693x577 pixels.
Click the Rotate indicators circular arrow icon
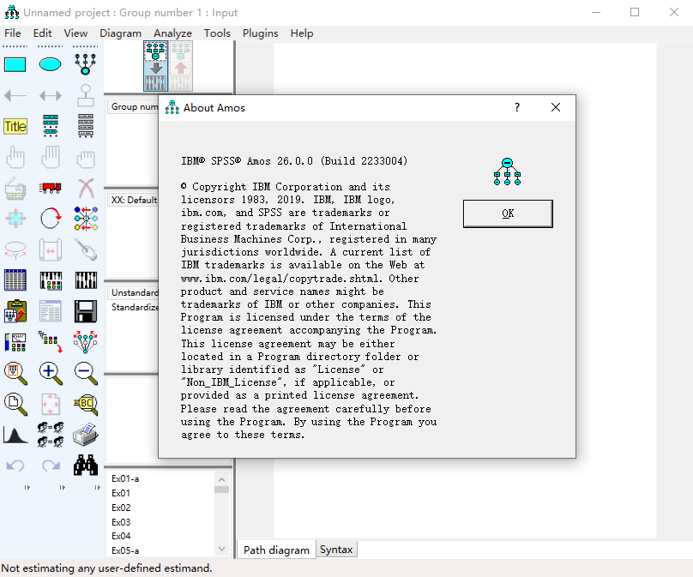click(51, 218)
